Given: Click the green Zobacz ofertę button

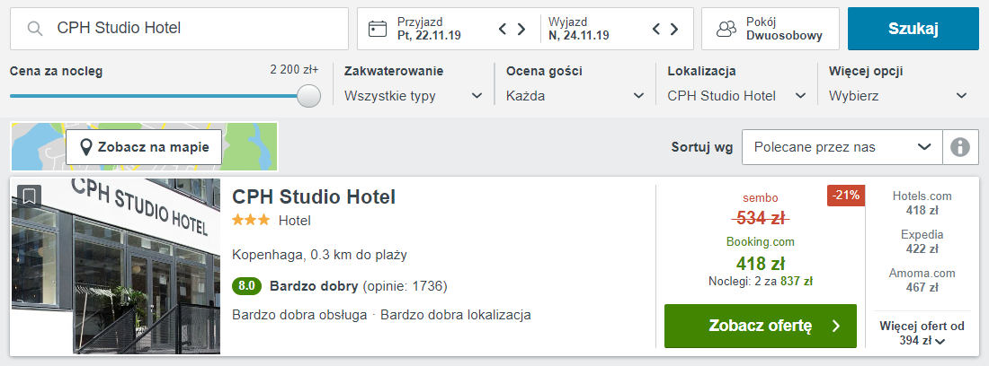Looking at the screenshot, I should (x=760, y=326).
